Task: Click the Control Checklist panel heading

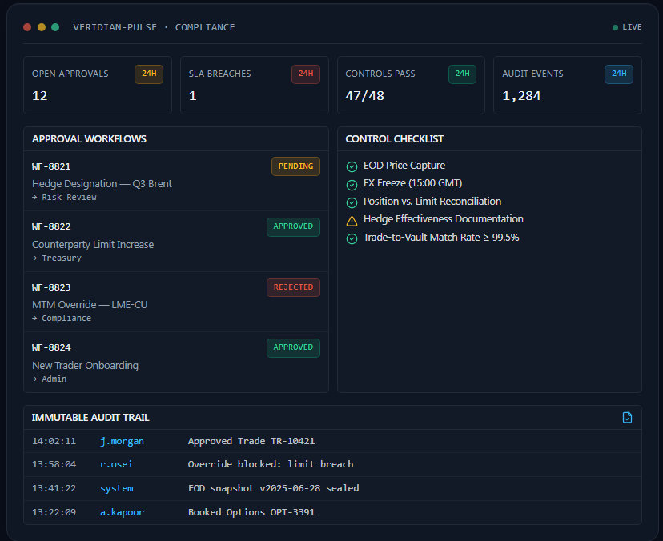Action: tap(394, 139)
